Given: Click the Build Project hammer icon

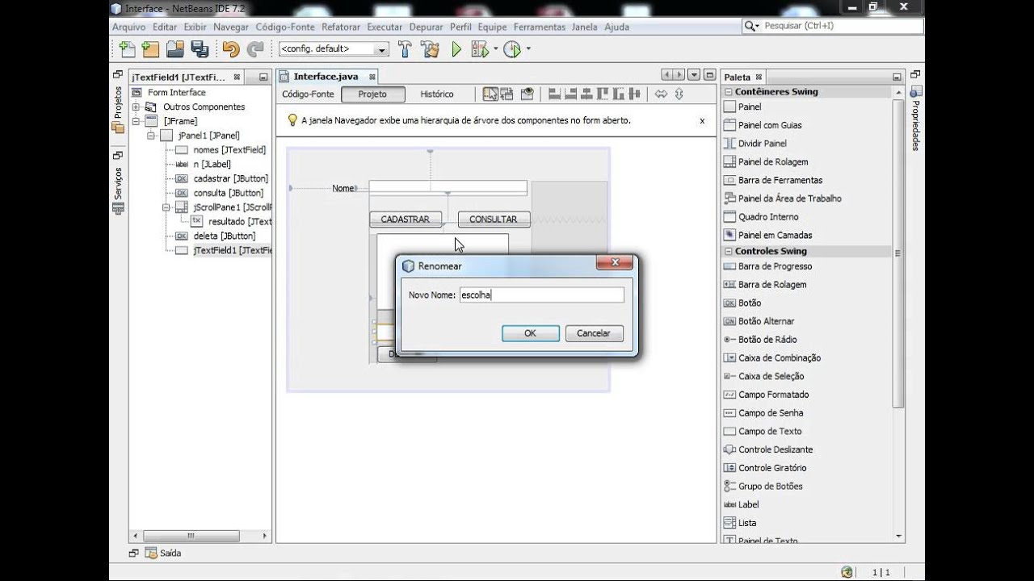Looking at the screenshot, I should (x=405, y=49).
